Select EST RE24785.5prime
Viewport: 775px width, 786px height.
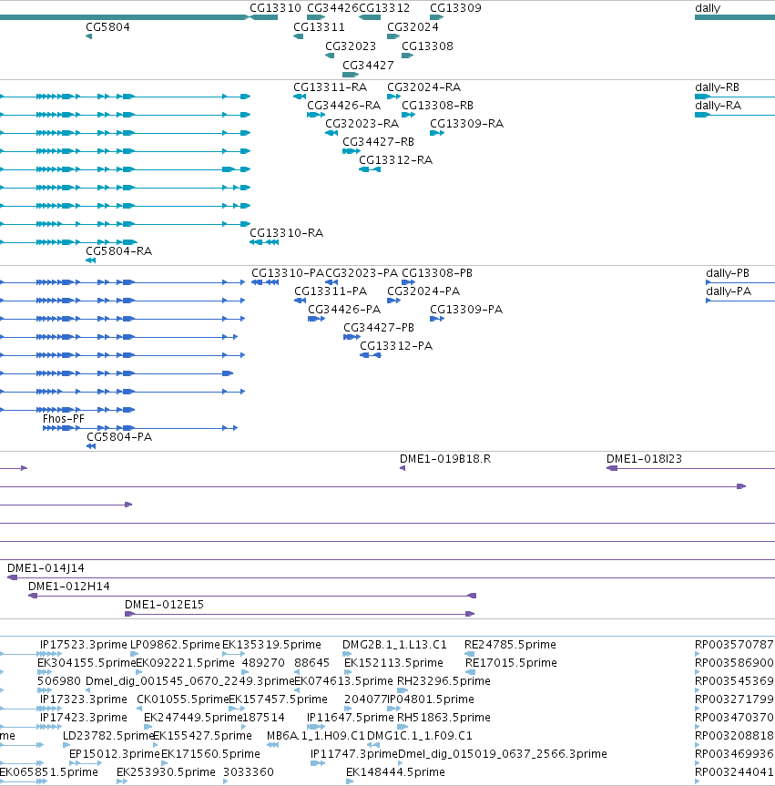click(x=510, y=645)
